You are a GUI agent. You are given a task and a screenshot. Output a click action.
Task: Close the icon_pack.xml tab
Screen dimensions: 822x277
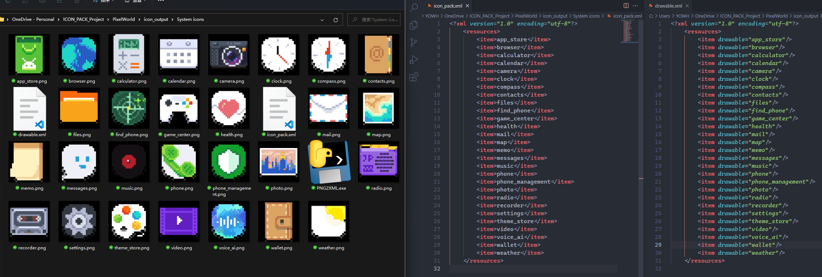tap(467, 6)
